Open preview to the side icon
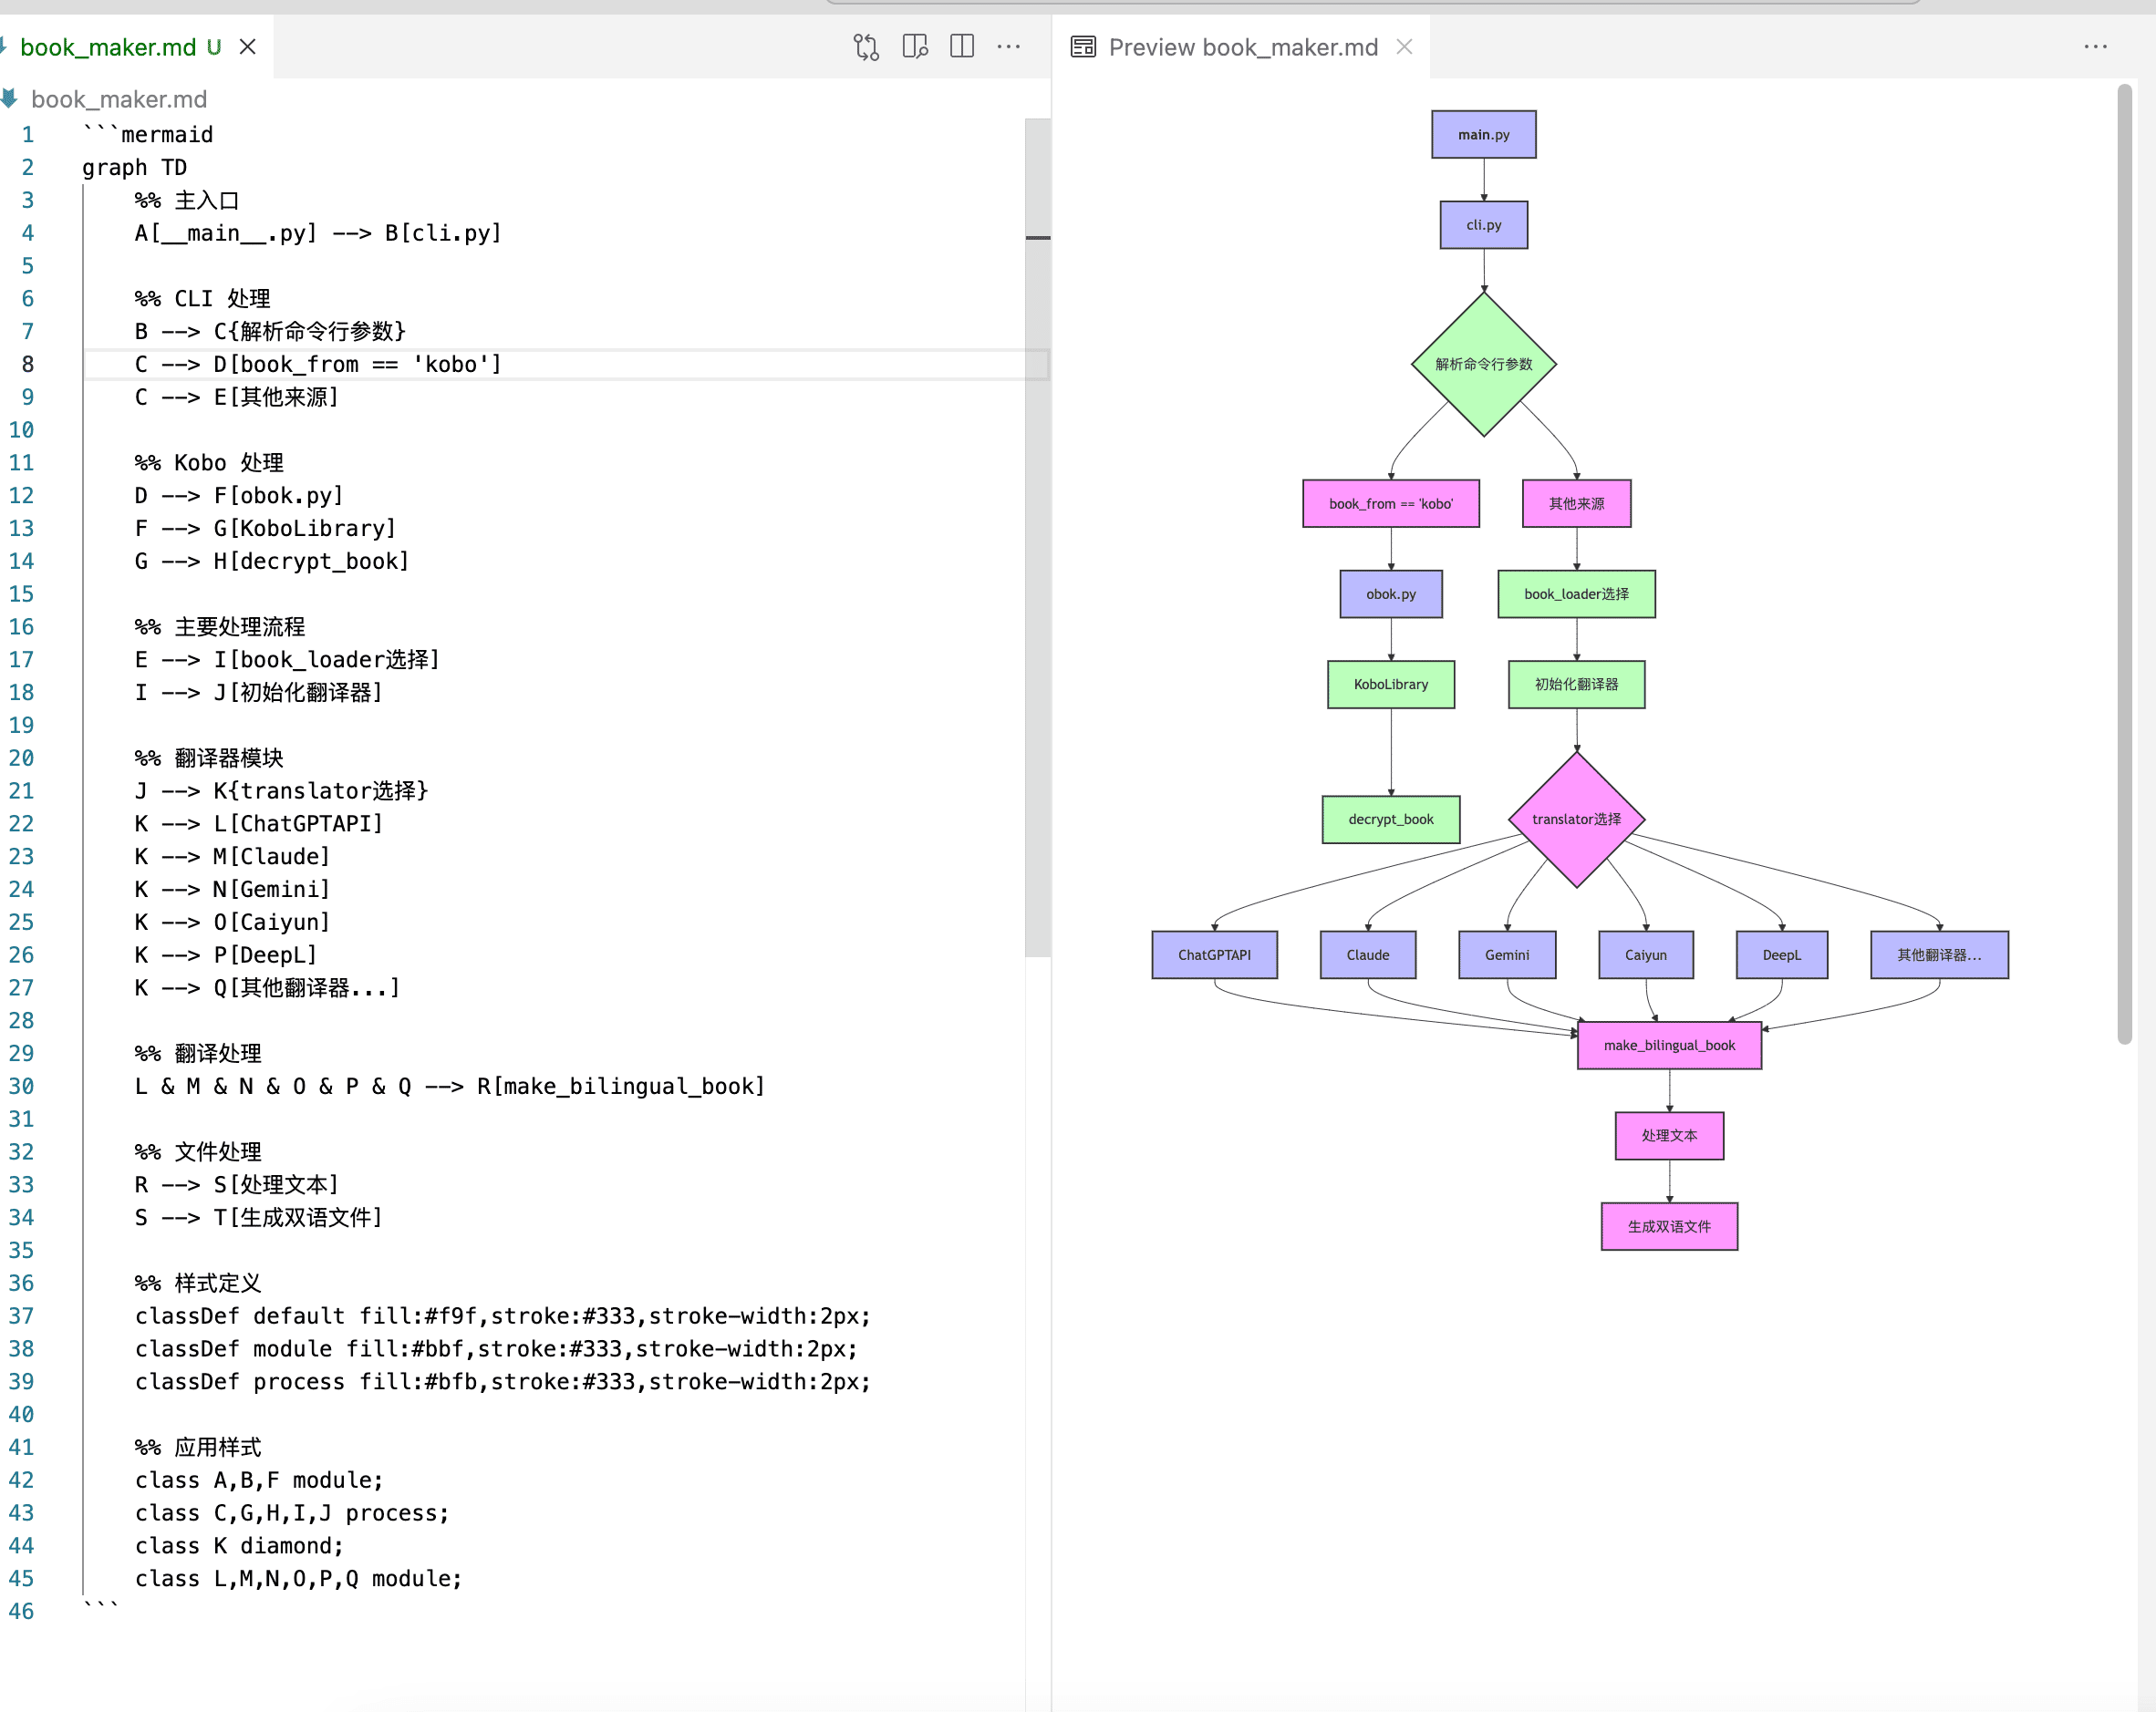Screen dimensions: 2156x1712 pyautogui.click(x=915, y=47)
